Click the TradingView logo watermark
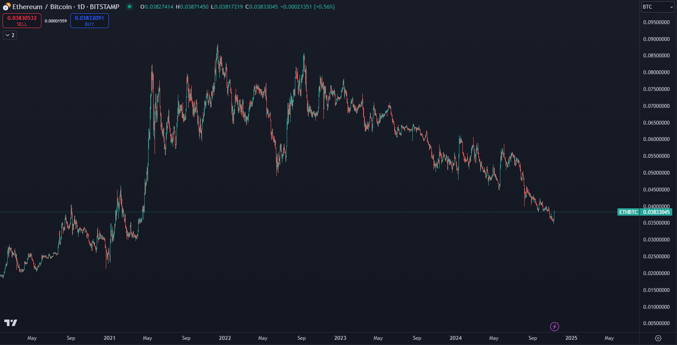The height and width of the screenshot is (345, 677). (x=11, y=323)
